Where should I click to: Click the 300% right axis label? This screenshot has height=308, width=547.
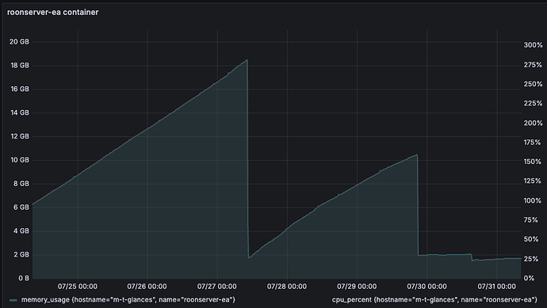533,45
